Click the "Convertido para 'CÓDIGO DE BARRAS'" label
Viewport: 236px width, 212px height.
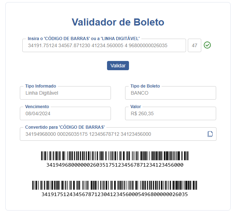tap(65, 127)
